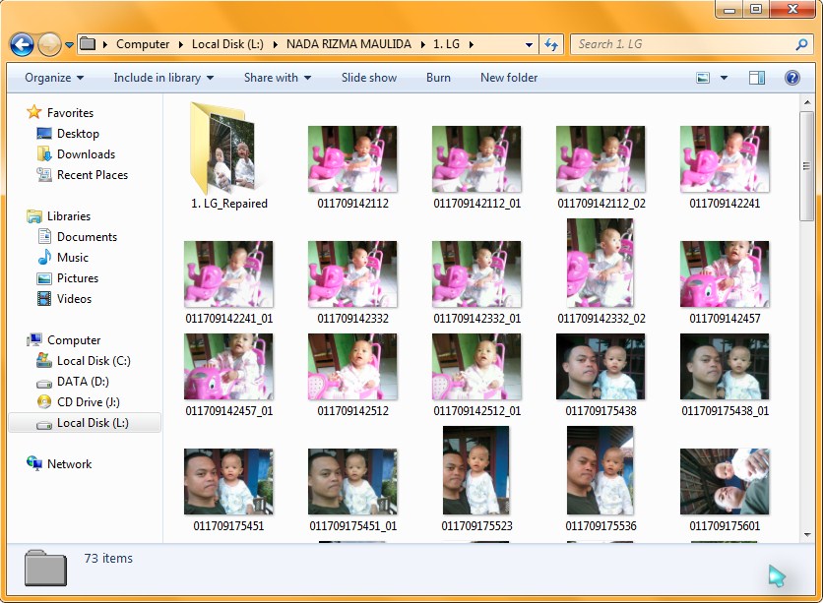Select thumbnail 011709142241
The image size is (823, 603).
click(725, 159)
